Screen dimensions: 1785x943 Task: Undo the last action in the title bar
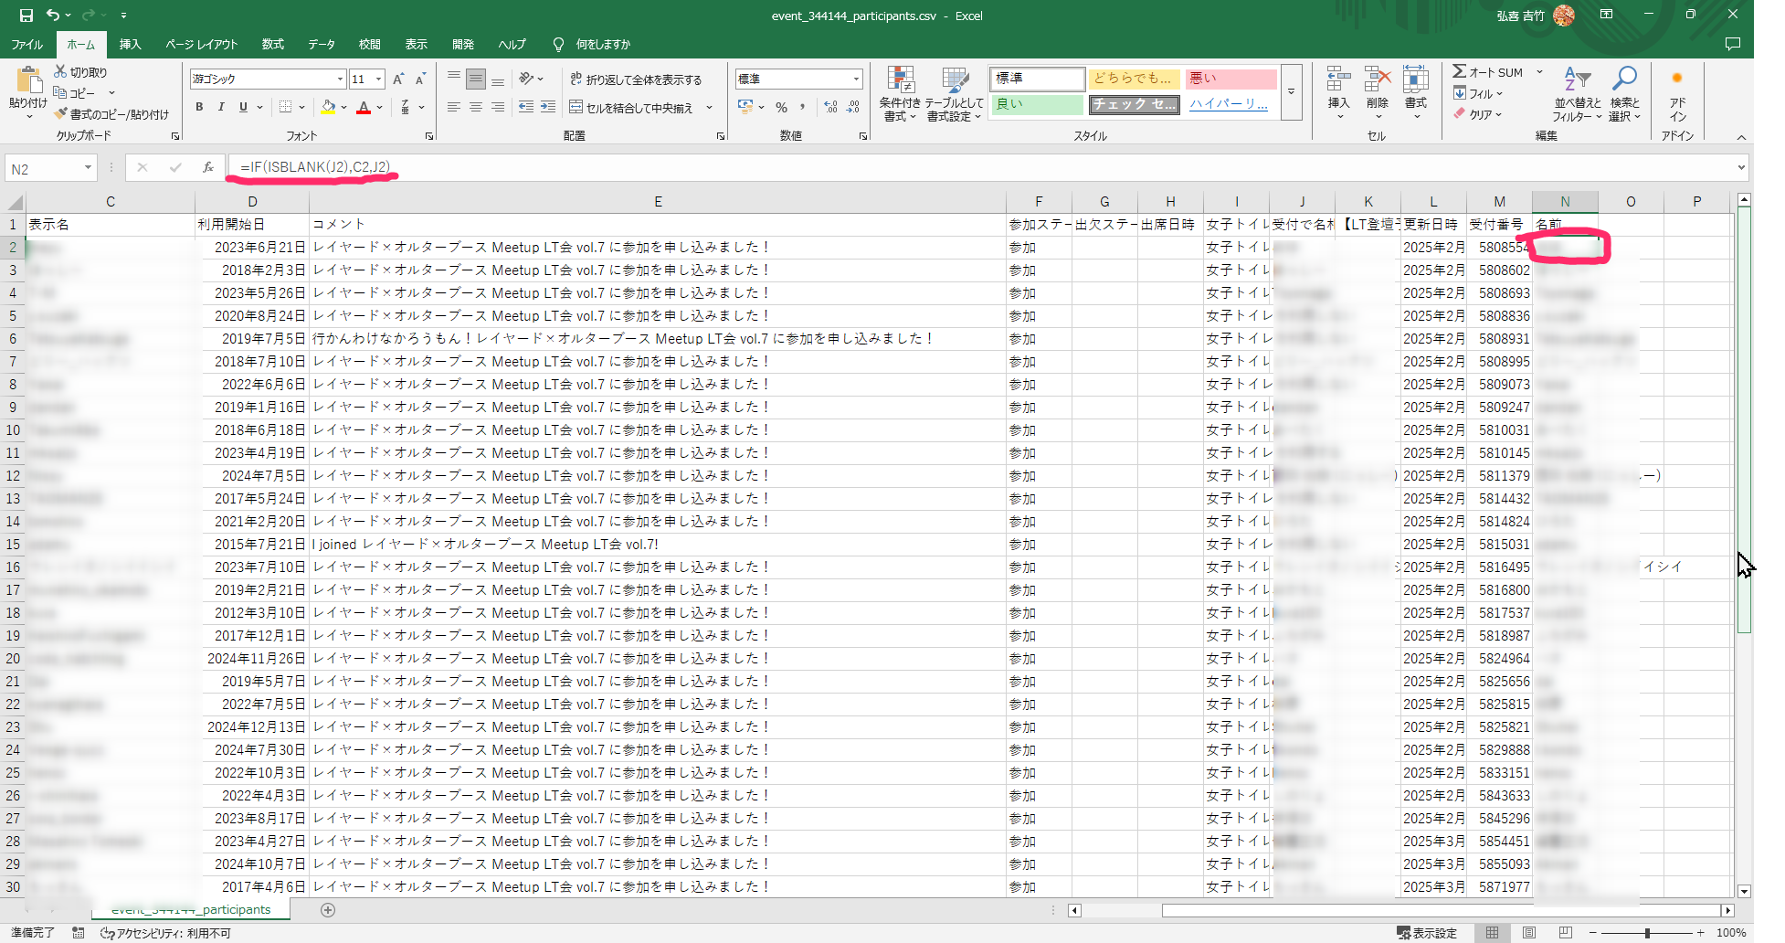coord(53,16)
